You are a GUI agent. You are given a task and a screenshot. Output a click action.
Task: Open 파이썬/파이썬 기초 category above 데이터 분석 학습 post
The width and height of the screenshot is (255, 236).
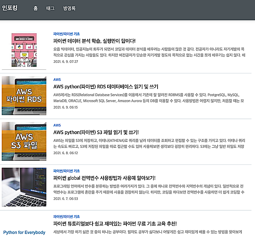coord(66,34)
